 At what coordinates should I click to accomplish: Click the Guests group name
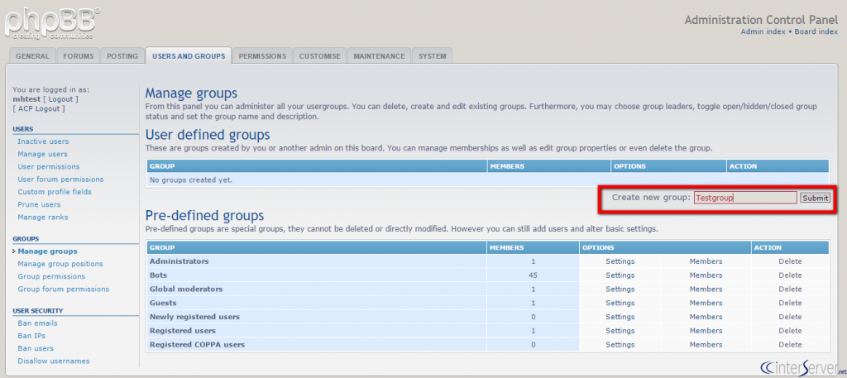[x=163, y=303]
